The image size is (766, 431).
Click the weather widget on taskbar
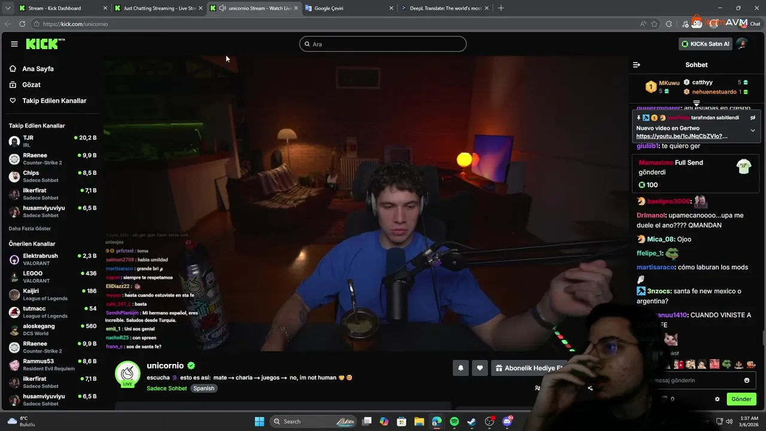click(22, 421)
